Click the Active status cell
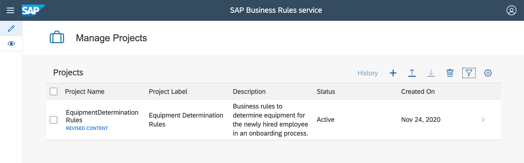This screenshot has height=163, width=524. point(326,120)
